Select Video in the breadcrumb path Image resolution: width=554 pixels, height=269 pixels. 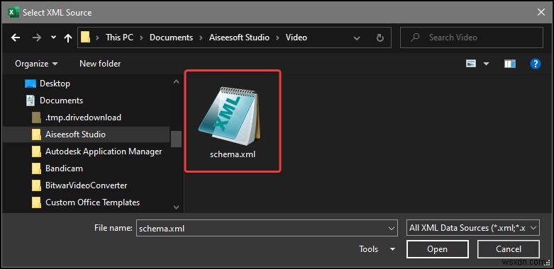pos(297,38)
